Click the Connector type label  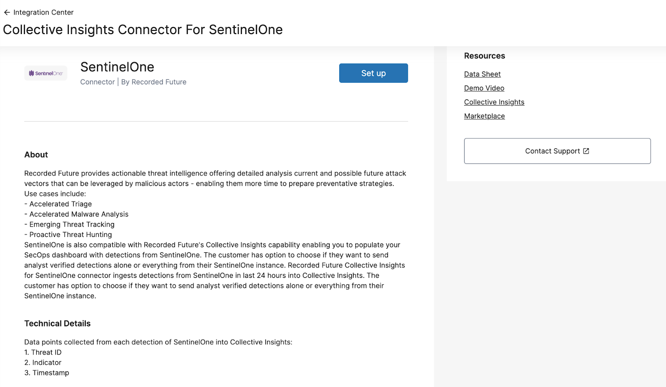pos(97,82)
